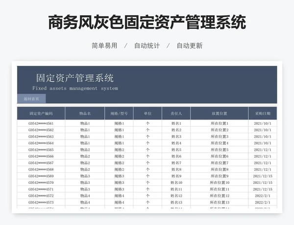Select the 姓名1 cell
Screen dimensions: 294x225
pyautogui.click(x=176, y=123)
